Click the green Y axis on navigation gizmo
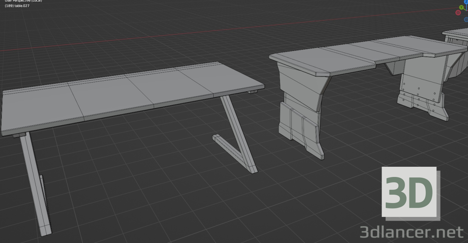The height and width of the screenshot is (243, 468). point(462,7)
